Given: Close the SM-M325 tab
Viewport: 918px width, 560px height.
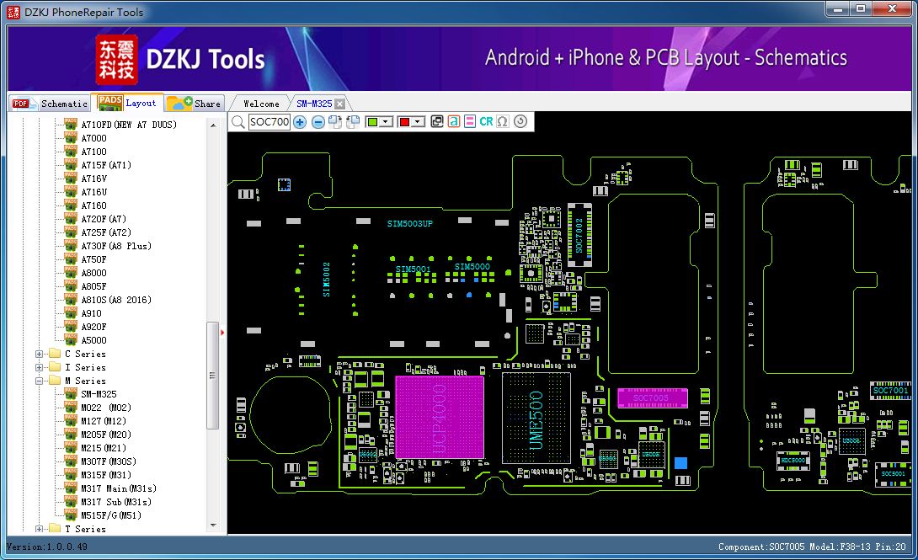Looking at the screenshot, I should [339, 104].
